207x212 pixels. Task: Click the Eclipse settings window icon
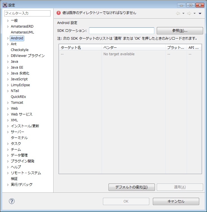(5, 5)
